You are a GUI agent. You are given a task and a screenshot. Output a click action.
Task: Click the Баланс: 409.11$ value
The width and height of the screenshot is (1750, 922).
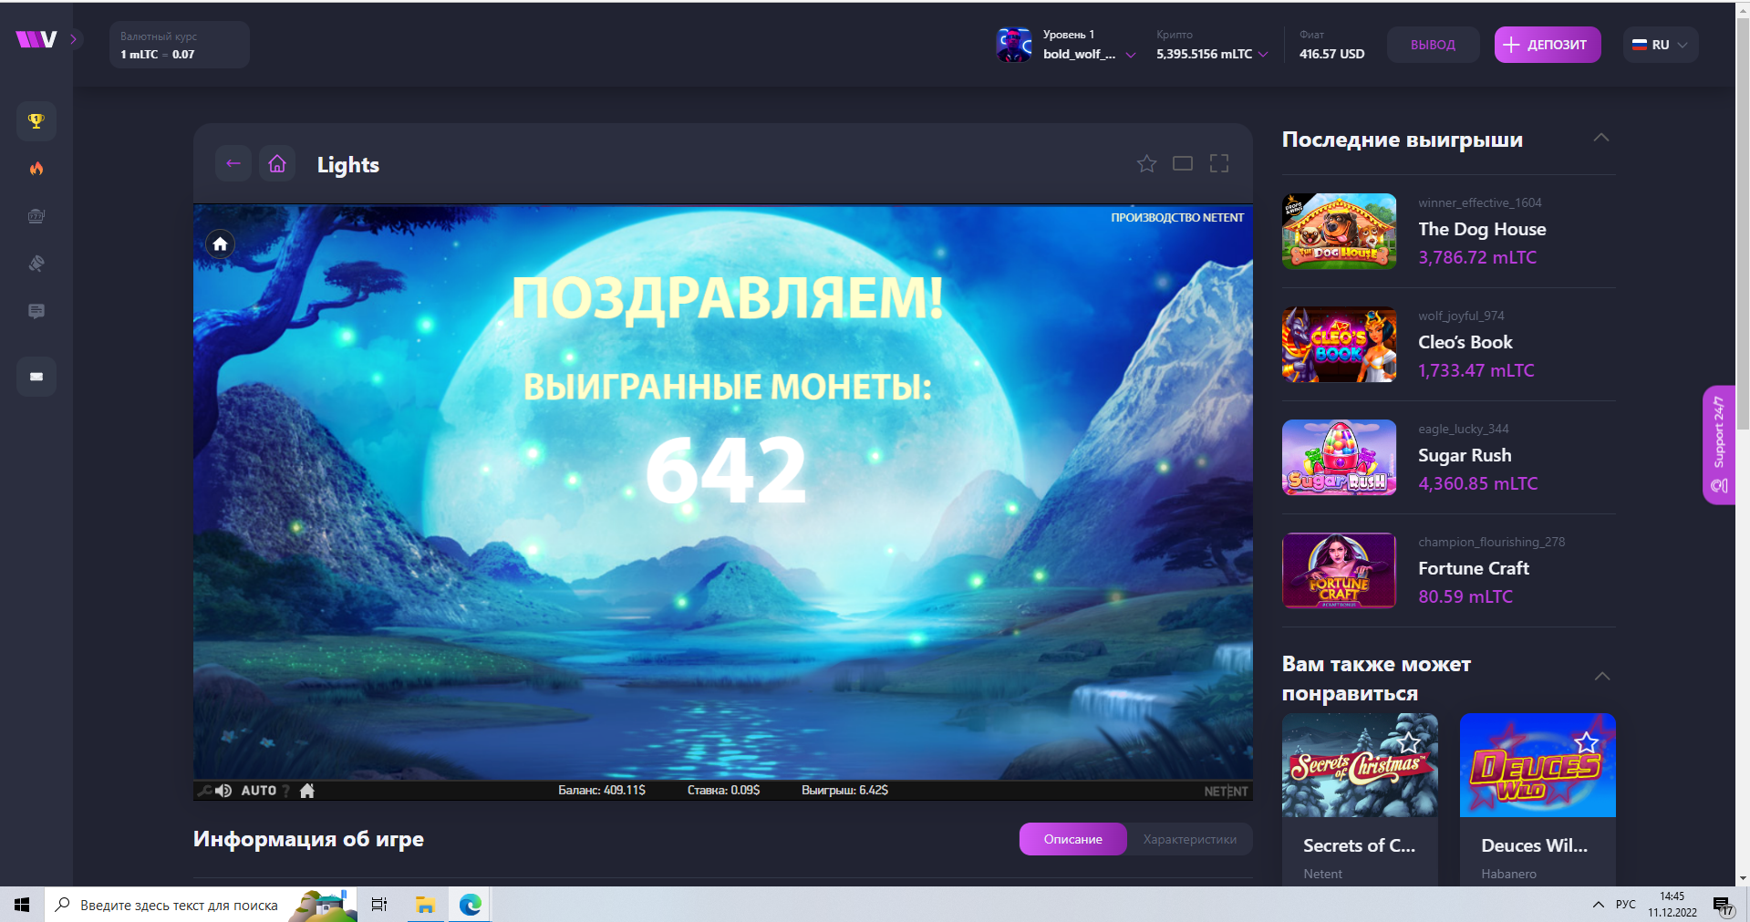[x=602, y=790]
